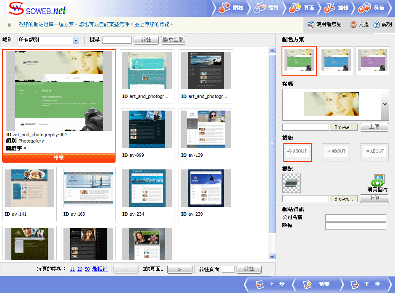Click the 顯示全部 show all button
This screenshot has height=293, width=395.
point(174,40)
